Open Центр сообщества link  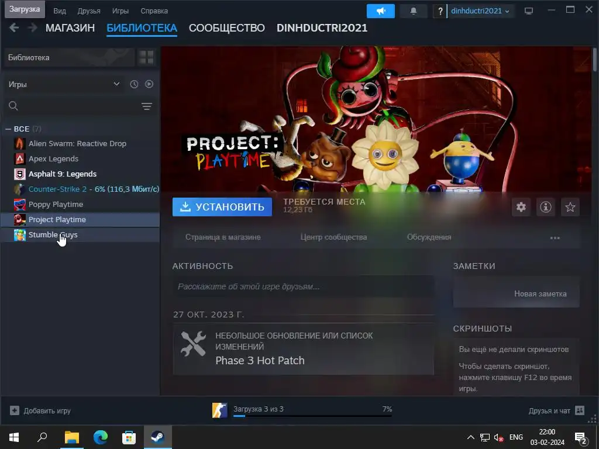pos(333,237)
